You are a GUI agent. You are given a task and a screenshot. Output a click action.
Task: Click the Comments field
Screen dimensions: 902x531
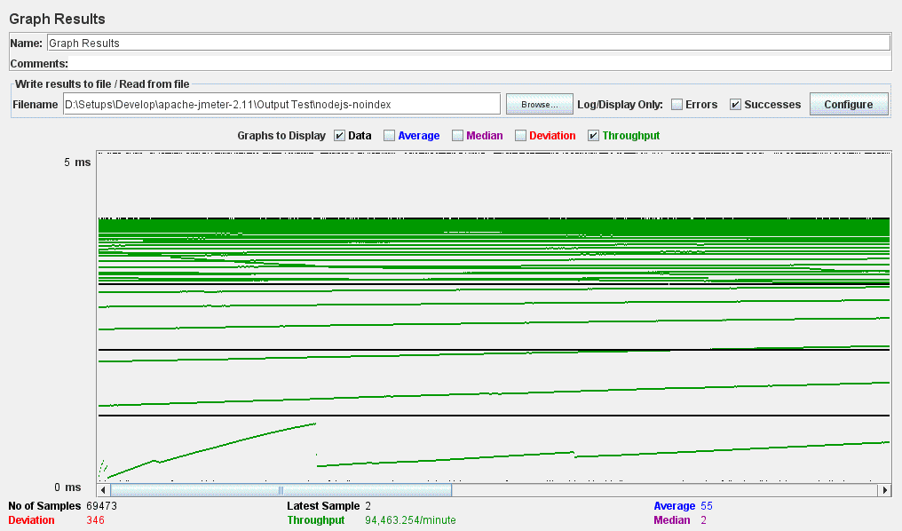tap(480, 63)
